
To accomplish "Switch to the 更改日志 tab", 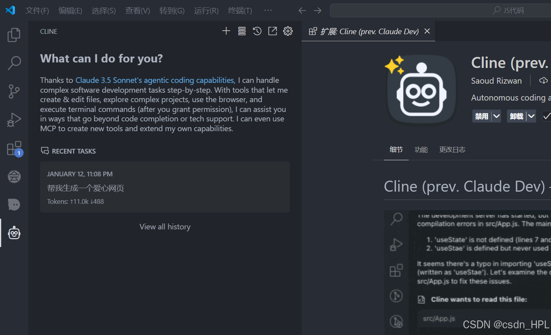I will tap(452, 150).
